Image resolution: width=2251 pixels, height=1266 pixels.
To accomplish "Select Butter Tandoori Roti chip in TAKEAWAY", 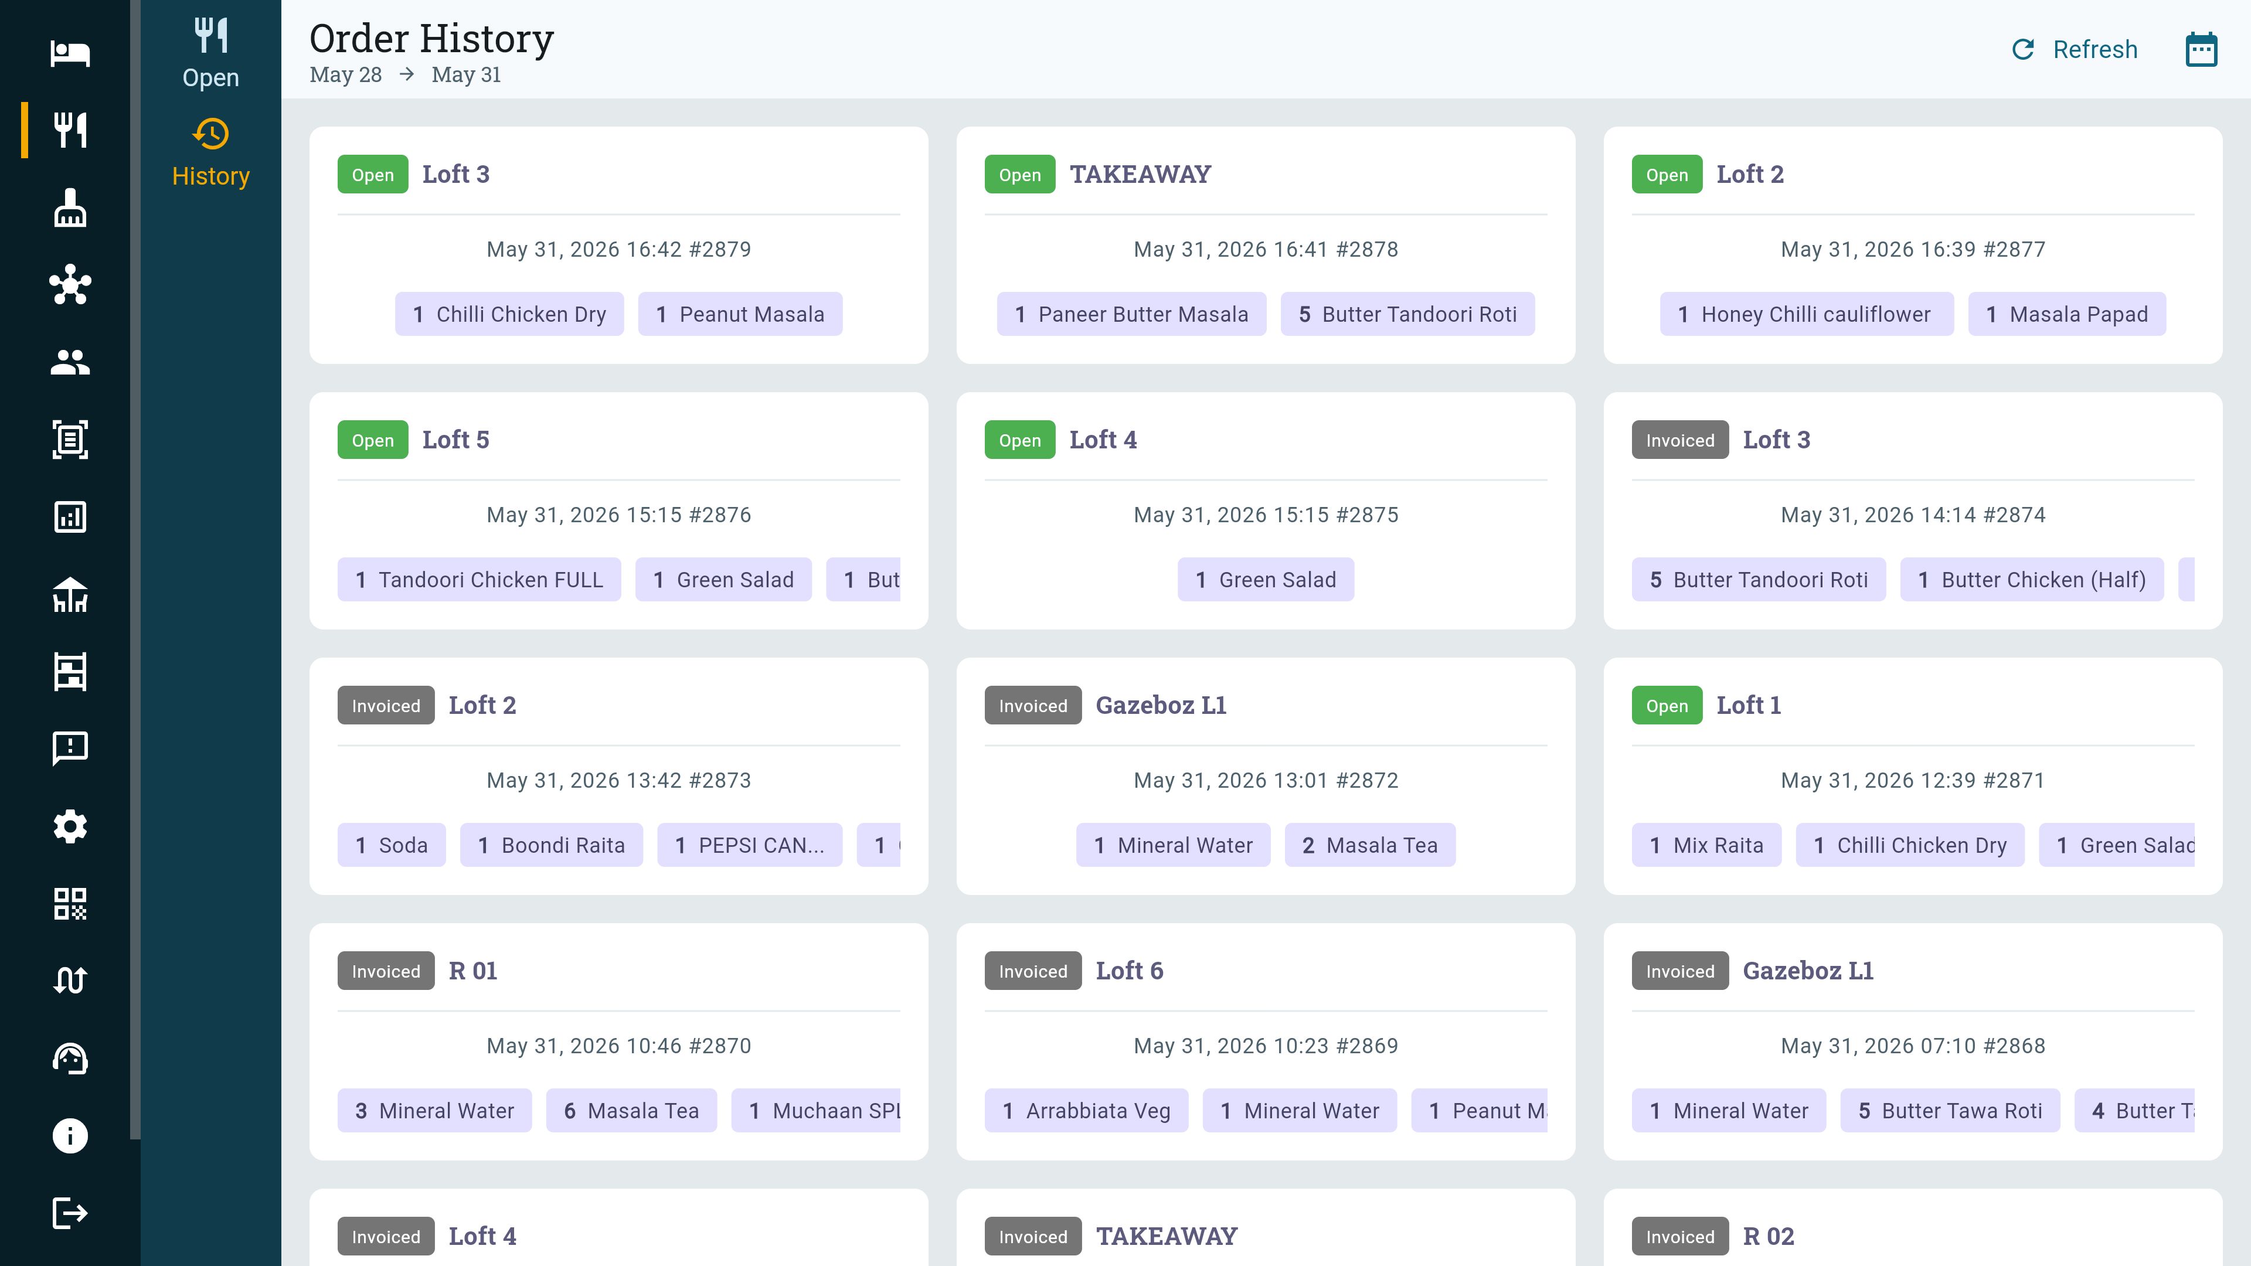I will coord(1407,315).
